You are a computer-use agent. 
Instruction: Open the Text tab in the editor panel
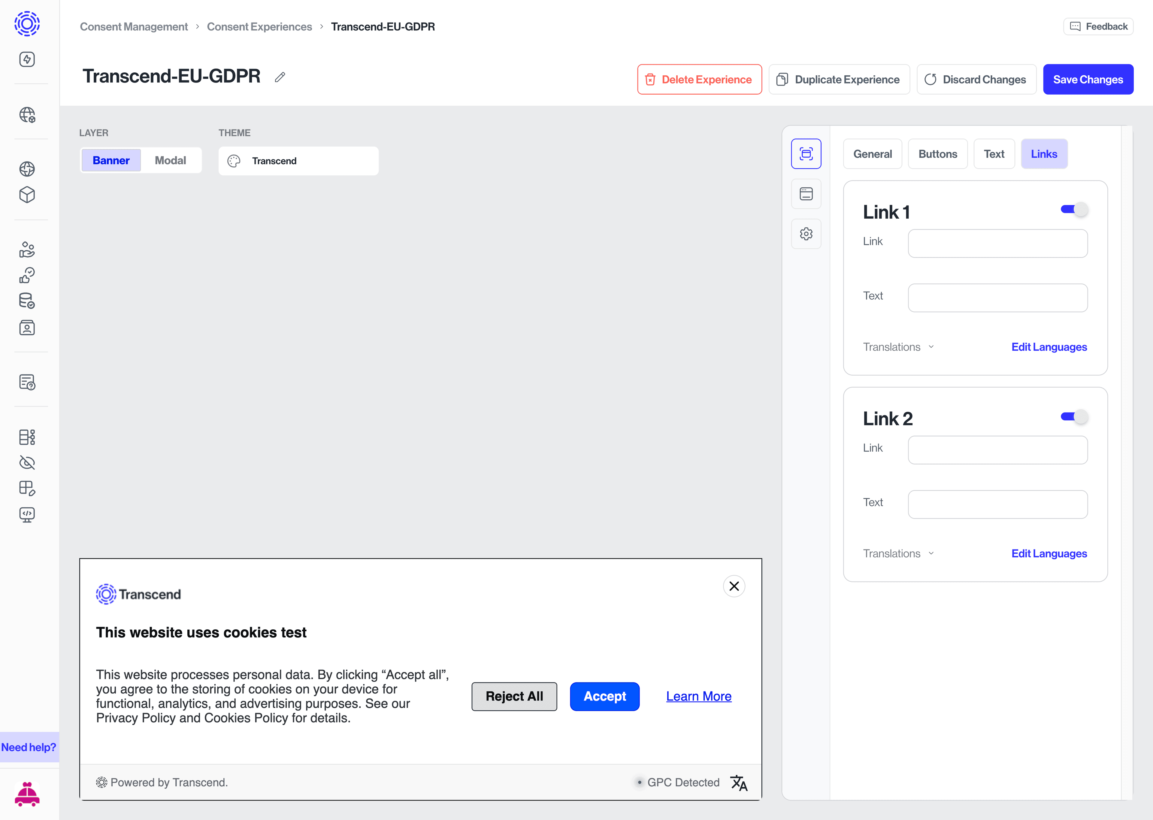994,153
